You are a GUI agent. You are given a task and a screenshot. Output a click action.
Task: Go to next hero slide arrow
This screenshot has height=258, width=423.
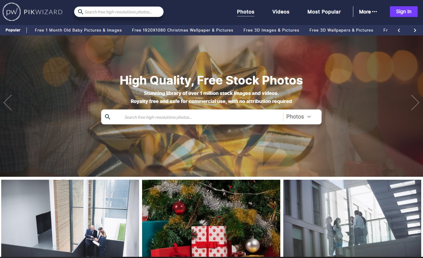[x=415, y=103]
